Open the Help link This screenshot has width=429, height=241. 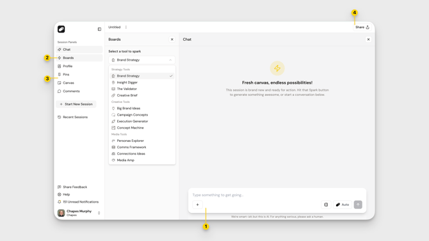(64, 194)
